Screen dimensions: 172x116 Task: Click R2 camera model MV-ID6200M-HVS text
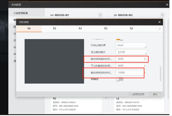point(69,106)
